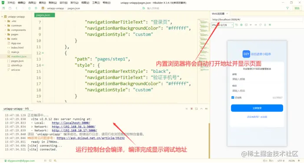
Task: Open http://192.168.10.17:3000/ console link
Action: point(74,130)
